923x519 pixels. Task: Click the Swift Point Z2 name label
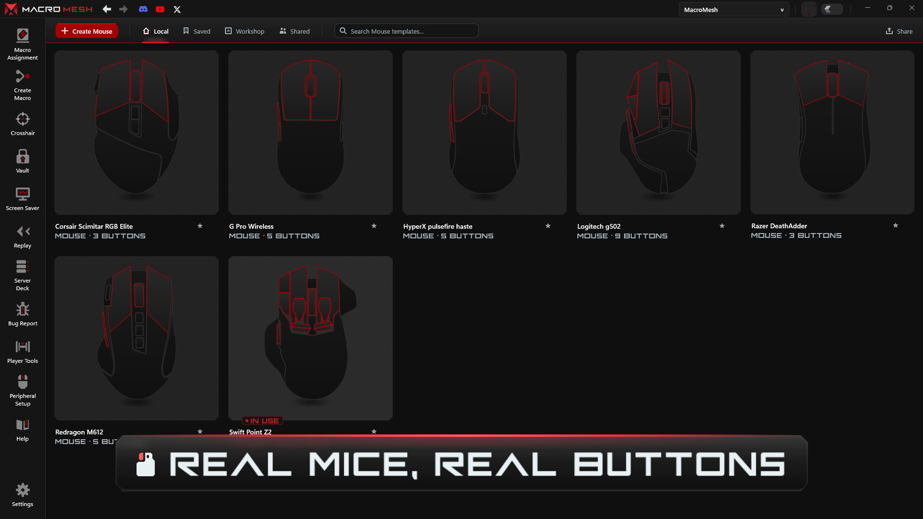(x=250, y=432)
